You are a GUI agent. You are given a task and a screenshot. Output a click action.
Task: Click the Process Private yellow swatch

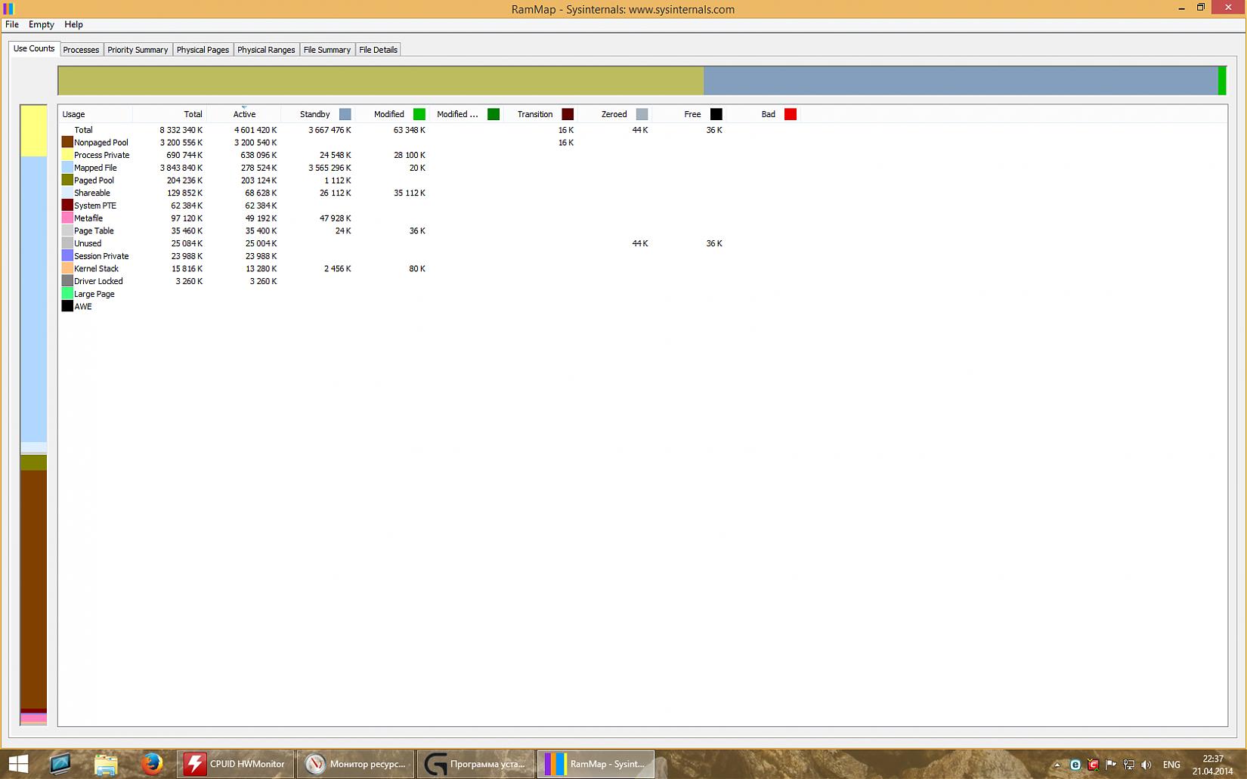[67, 155]
